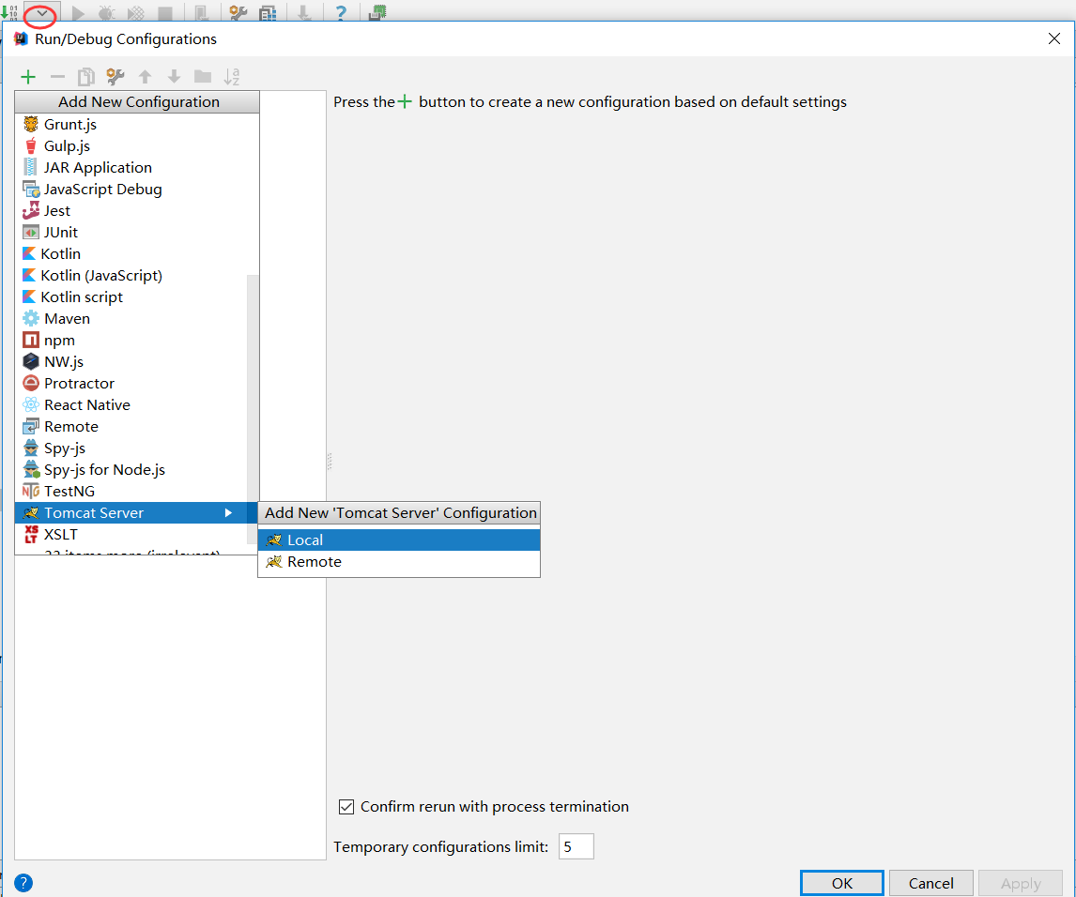This screenshot has height=897, width=1076.
Task: Close the Run/Debug Configurations dialog
Action: click(x=1054, y=39)
